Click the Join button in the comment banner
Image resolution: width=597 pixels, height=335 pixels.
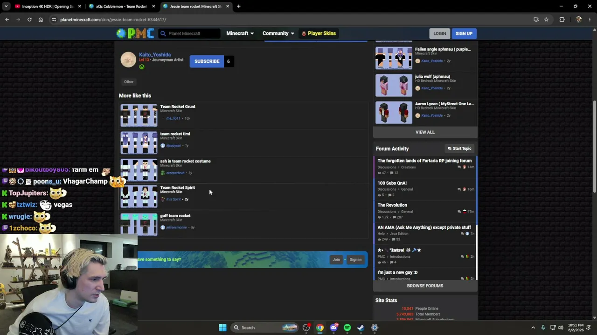click(336, 260)
